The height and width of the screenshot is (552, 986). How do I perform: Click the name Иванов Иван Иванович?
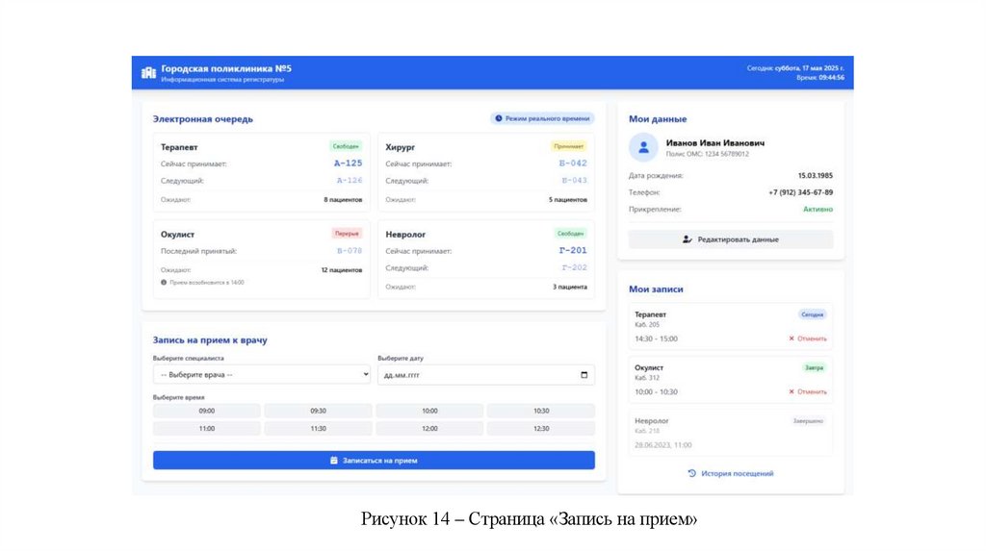coord(715,143)
